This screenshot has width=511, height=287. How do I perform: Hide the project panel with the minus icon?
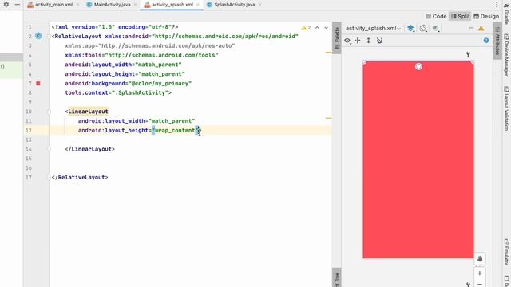18,5
